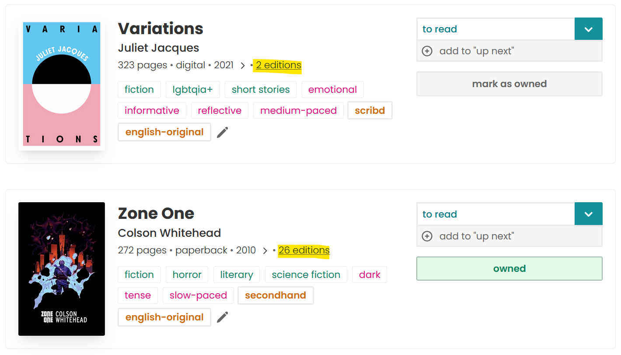
Task: Open reading status dropdown for Zone One
Action: [588, 214]
